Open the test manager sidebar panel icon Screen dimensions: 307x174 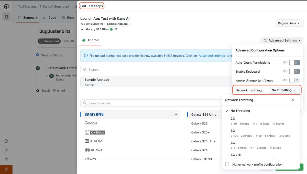point(6,17)
